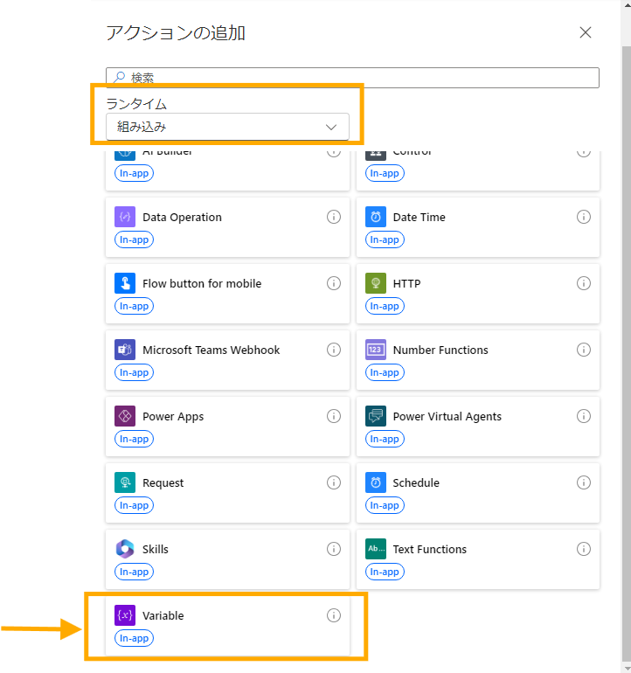Open info for Power Virtual Agents

tap(583, 416)
